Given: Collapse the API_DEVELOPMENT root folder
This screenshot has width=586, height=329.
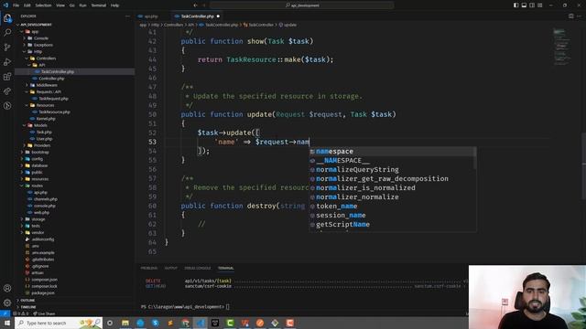Looking at the screenshot, I should (36, 25).
